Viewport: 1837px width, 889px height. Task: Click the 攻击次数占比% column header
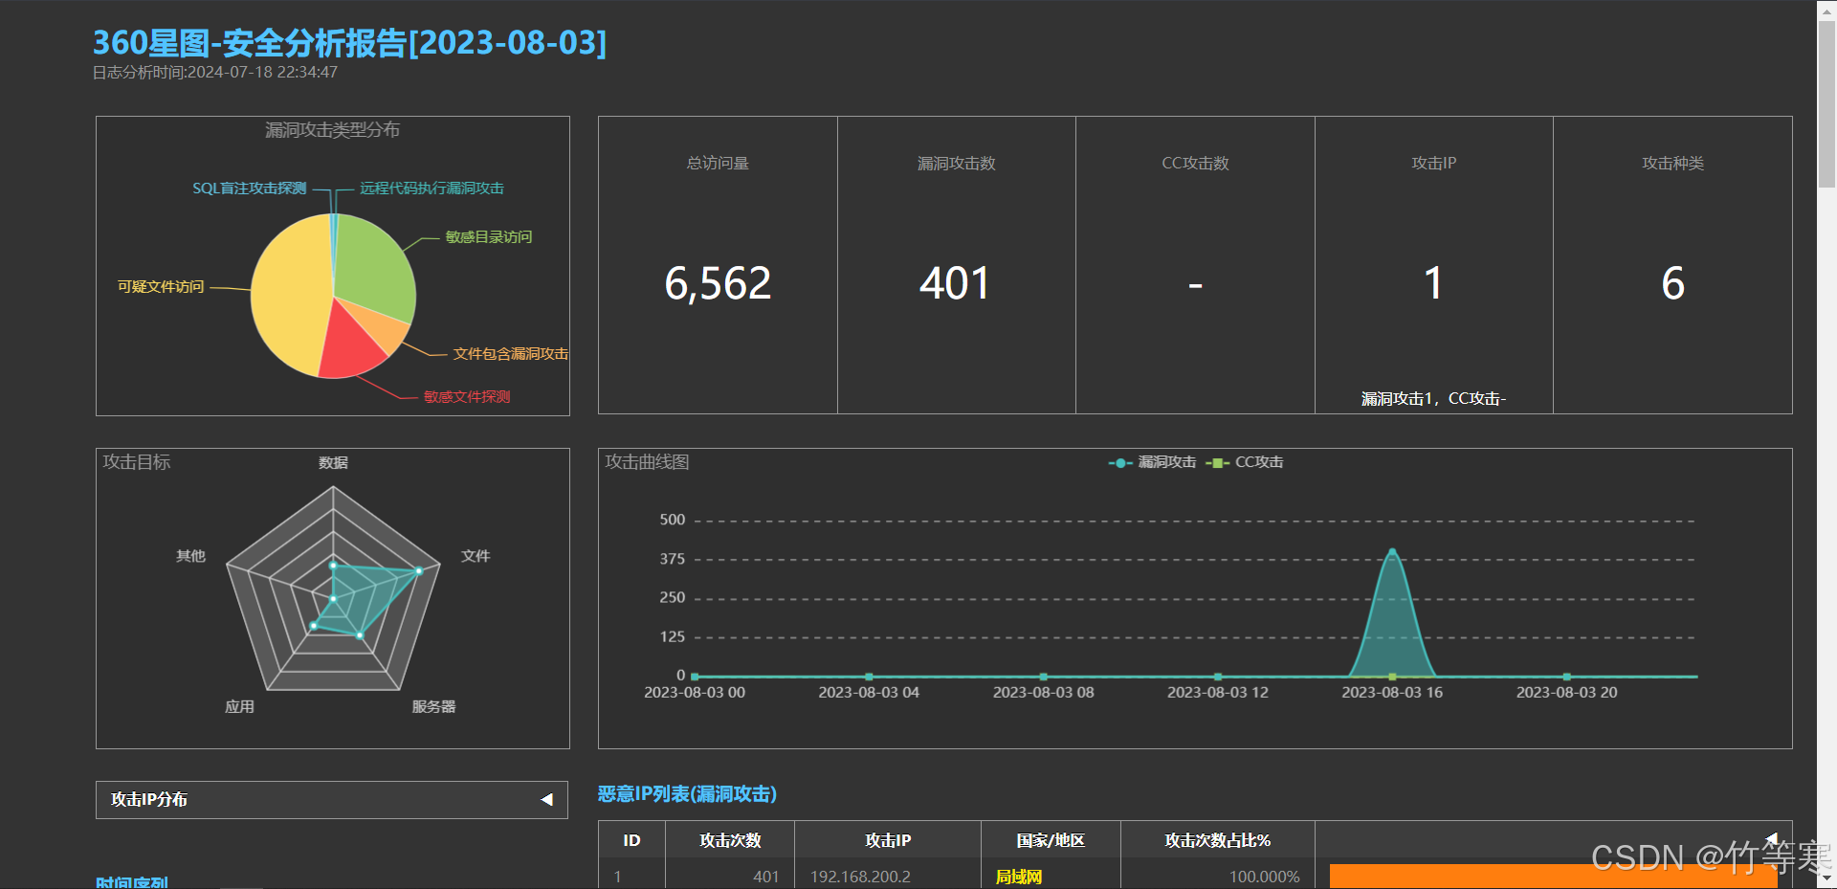tap(1218, 840)
